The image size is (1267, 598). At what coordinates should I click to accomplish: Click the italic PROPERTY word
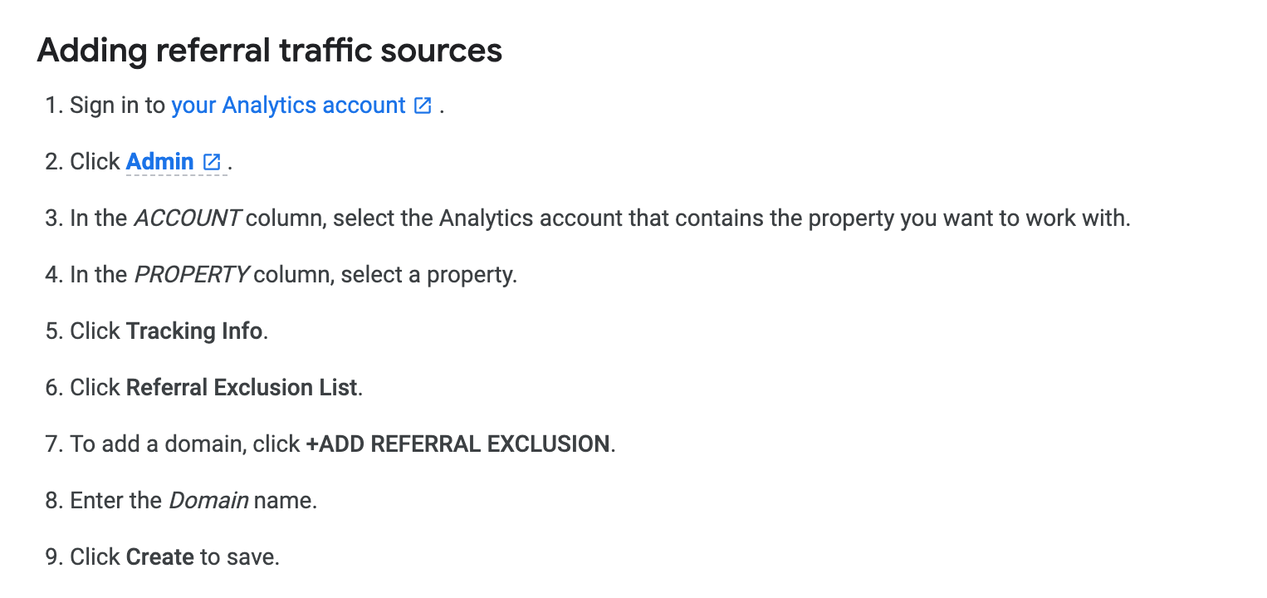click(x=191, y=275)
